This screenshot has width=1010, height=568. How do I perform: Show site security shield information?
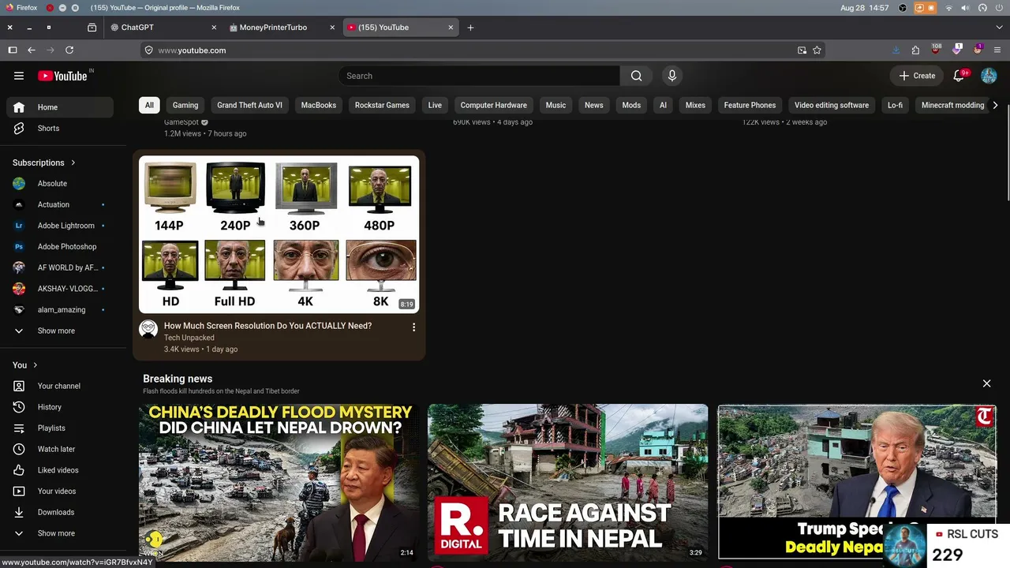coord(148,50)
